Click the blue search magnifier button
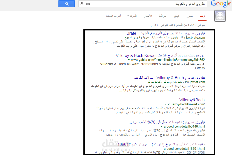The height and width of the screenshot is (155, 232). (66, 4)
